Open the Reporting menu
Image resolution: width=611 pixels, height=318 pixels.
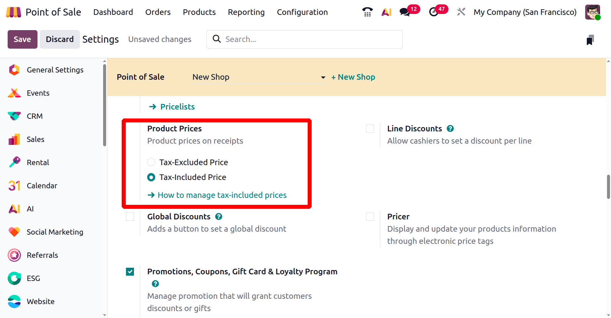246,12
